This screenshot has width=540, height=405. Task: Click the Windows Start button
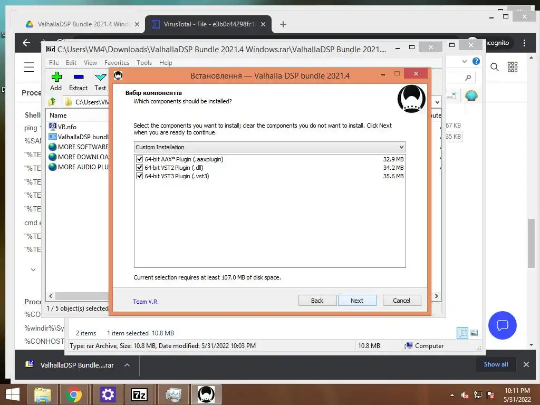(13, 394)
